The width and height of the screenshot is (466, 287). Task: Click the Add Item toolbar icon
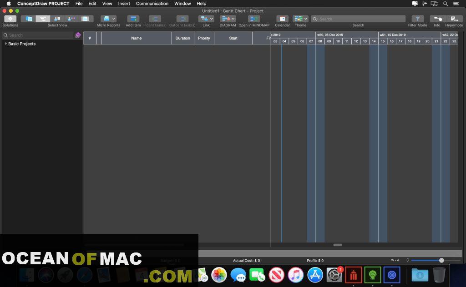133,19
